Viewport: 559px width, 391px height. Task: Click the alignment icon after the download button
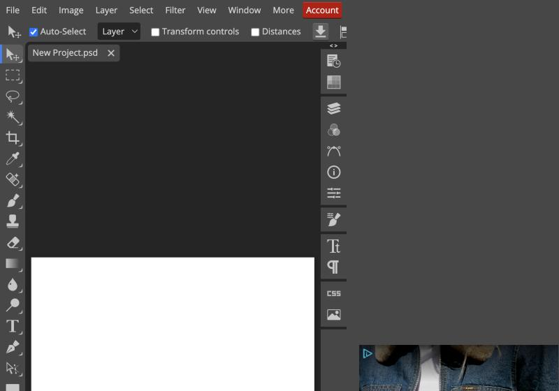click(x=343, y=31)
